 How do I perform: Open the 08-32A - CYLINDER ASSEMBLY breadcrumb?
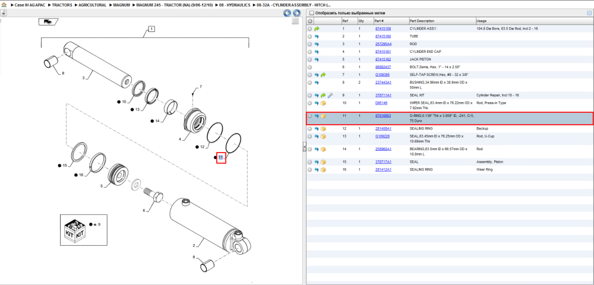[x=295, y=5]
